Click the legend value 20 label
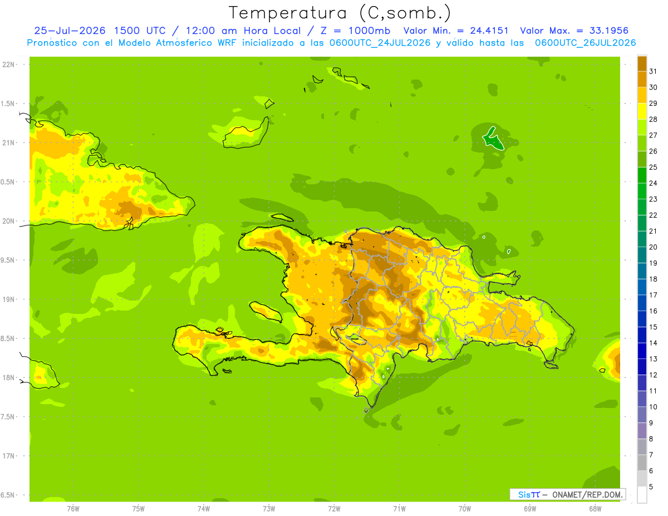This screenshot has width=668, height=516. point(654,247)
